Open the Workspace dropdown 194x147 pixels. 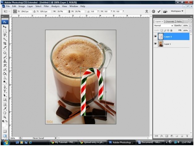point(177,11)
